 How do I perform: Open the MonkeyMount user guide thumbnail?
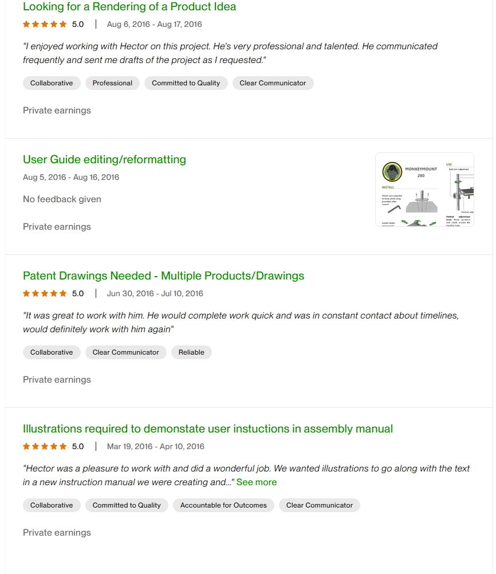[x=424, y=190]
